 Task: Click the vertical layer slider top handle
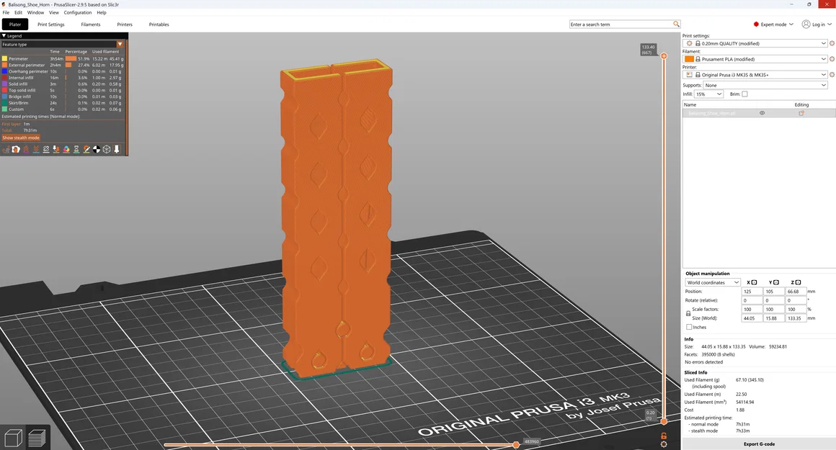664,55
